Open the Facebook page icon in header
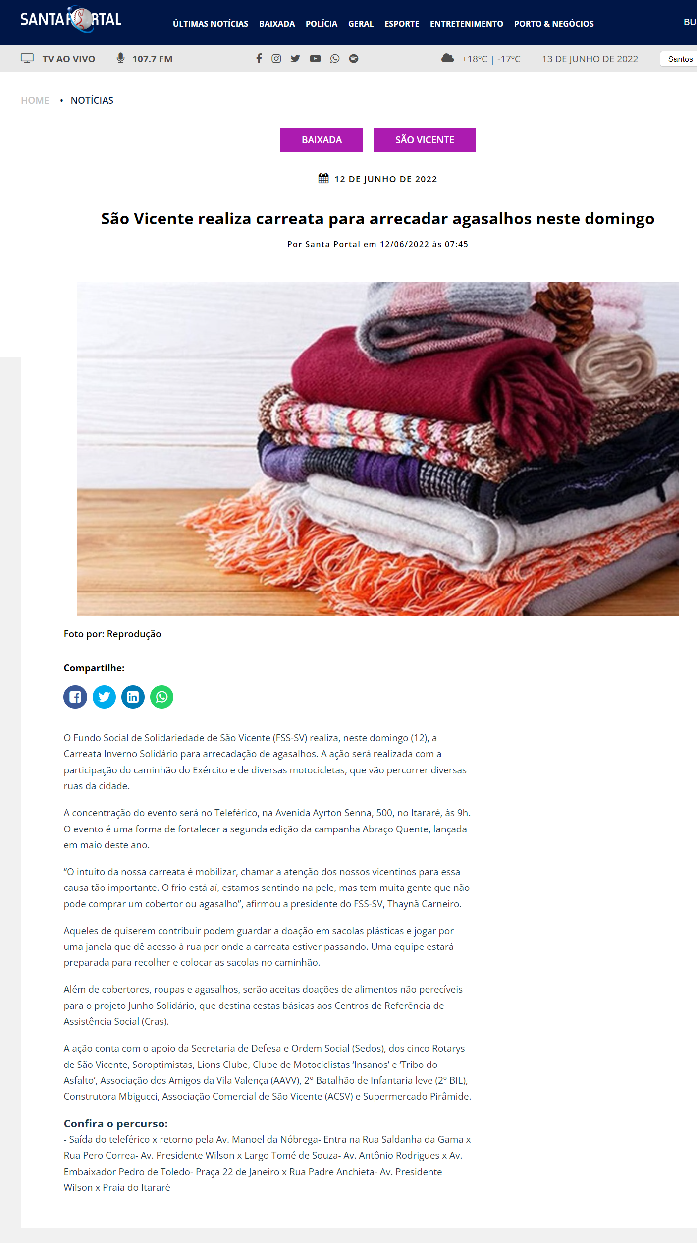Viewport: 697px width, 1243px height. (259, 59)
